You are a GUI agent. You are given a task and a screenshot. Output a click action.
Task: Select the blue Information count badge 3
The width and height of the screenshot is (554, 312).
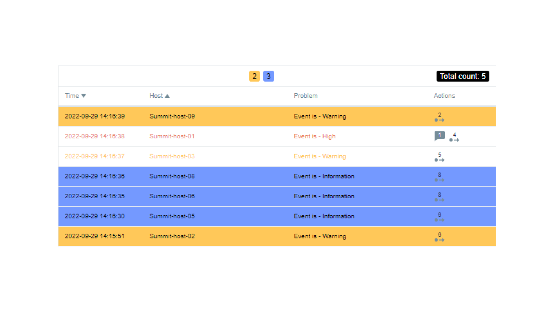268,76
